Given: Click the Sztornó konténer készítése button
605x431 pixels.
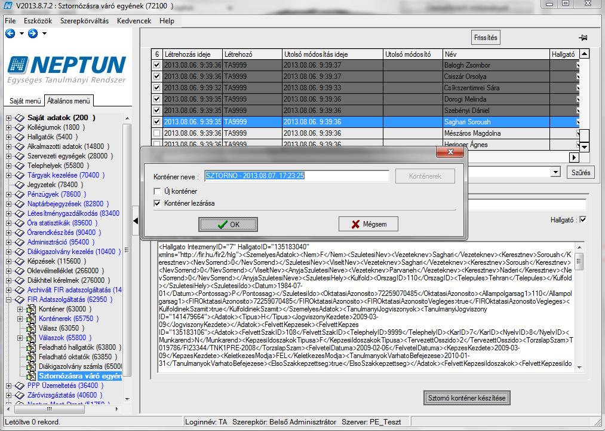Looking at the screenshot, I should tap(466, 398).
